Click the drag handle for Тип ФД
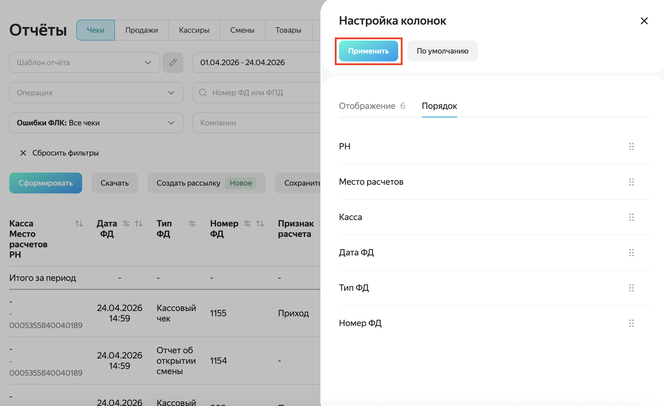 click(631, 288)
